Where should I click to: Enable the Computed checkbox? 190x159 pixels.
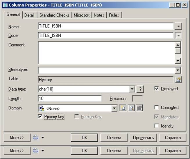[x=156, y=107]
